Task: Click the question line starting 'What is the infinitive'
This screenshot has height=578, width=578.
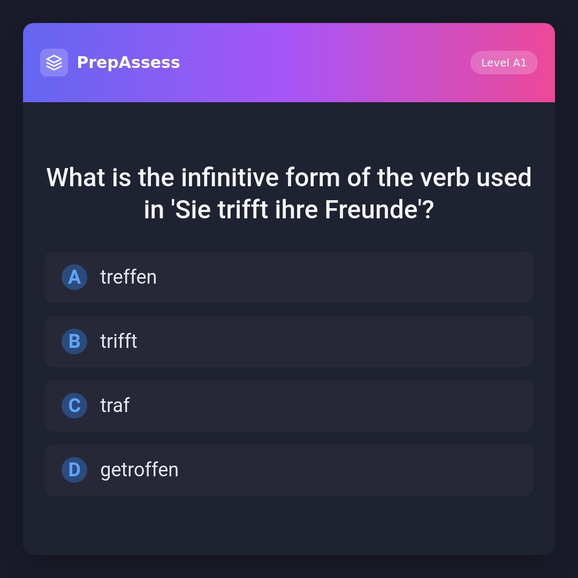Action: 289,178
